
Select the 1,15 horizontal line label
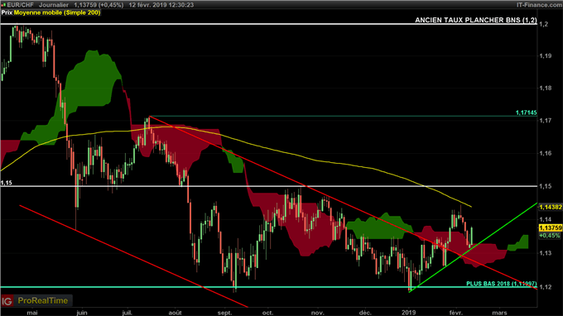[6, 183]
